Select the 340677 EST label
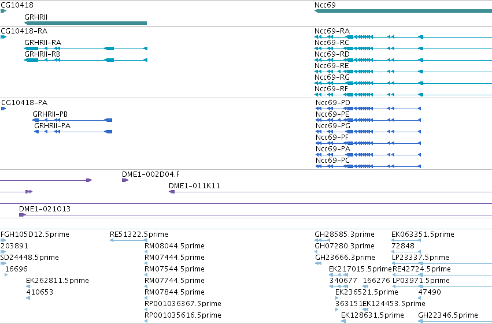 point(343,281)
